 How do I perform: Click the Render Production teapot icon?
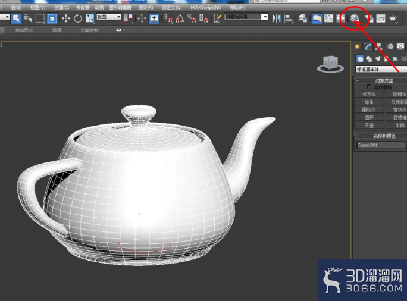pyautogui.click(x=393, y=18)
